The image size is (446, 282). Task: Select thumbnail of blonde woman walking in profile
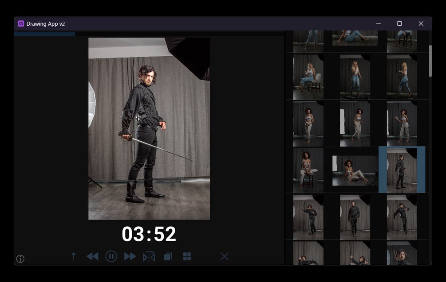click(x=402, y=77)
